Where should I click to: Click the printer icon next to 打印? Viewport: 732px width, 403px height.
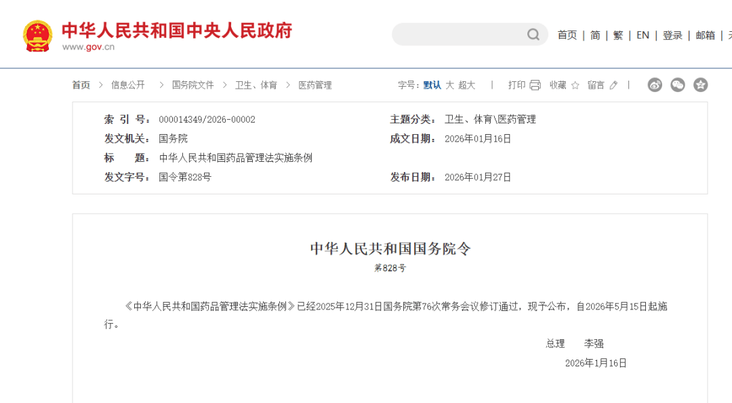(535, 85)
